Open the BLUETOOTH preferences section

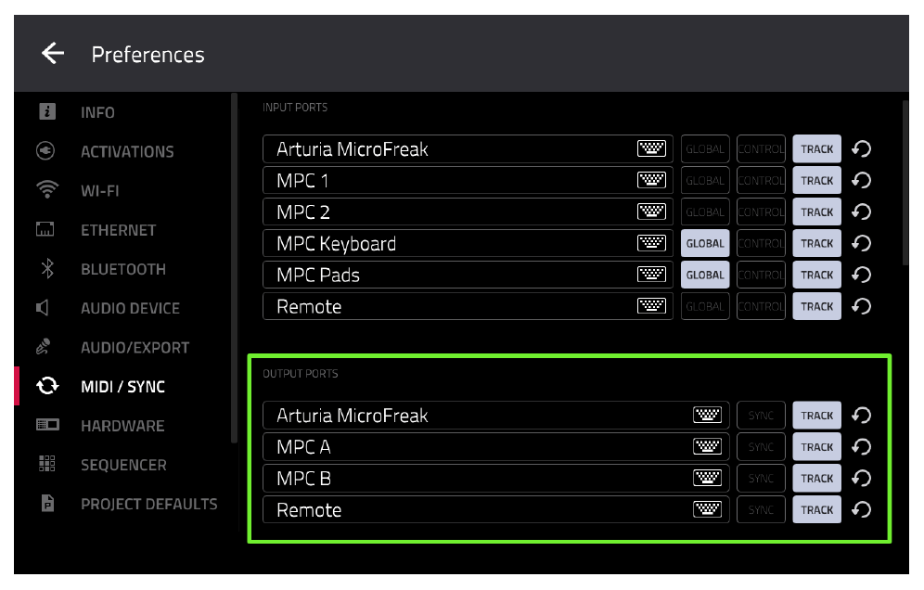click(x=101, y=269)
